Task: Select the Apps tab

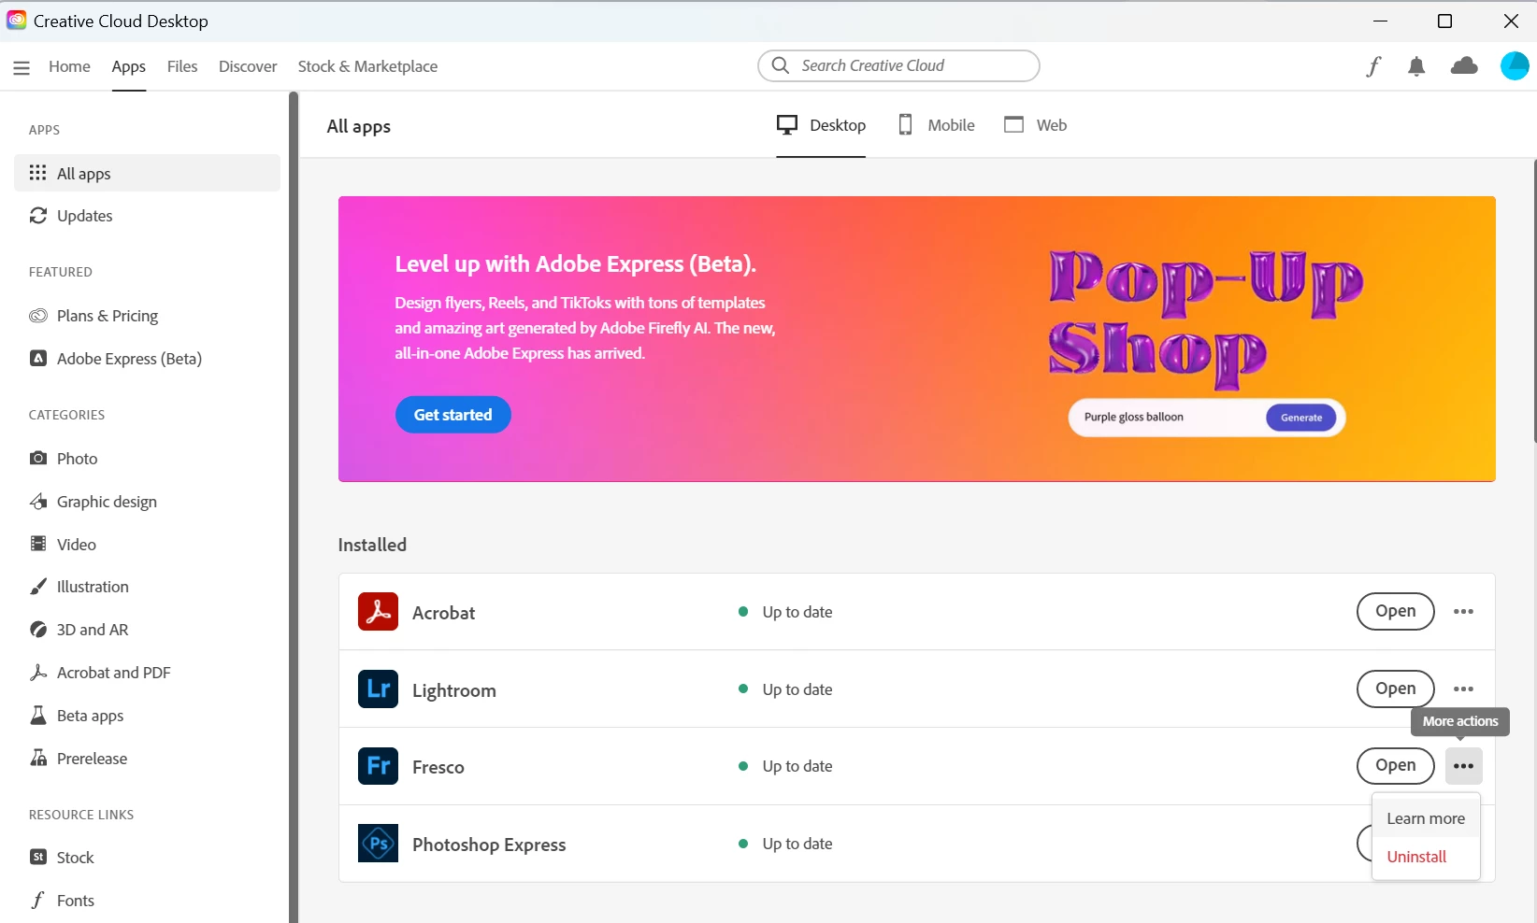Action: [129, 66]
